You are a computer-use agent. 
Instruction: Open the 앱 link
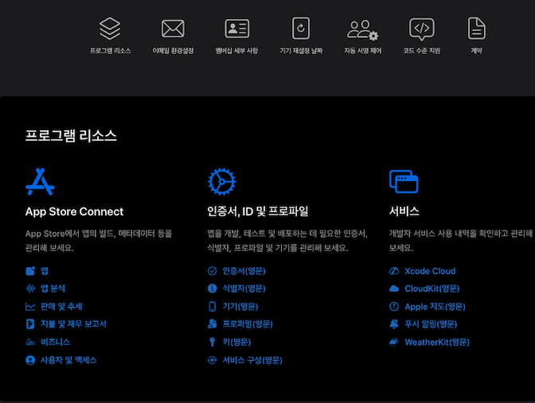tap(45, 271)
